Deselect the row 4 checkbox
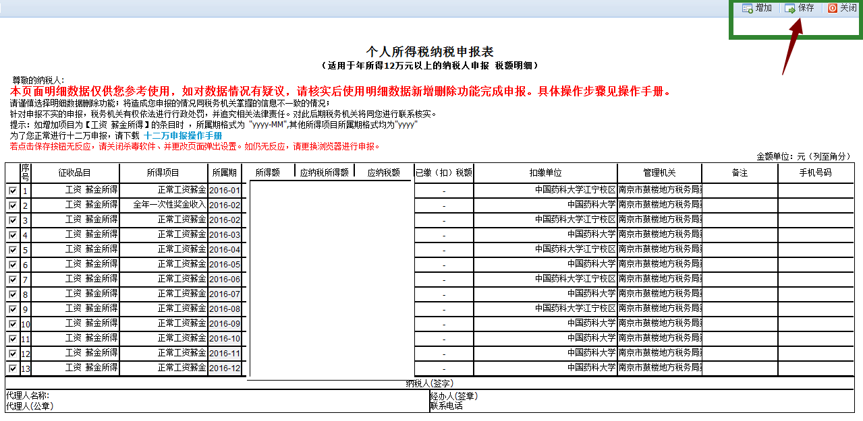 [x=13, y=235]
